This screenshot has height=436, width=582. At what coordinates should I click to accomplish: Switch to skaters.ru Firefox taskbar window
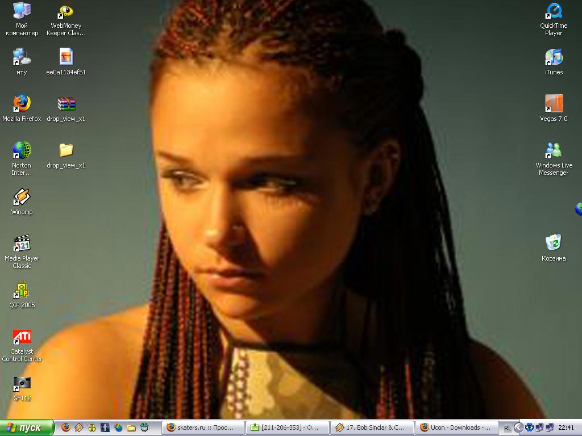point(203,427)
